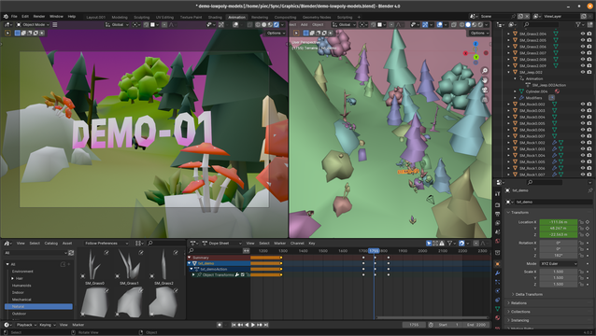
Task: Select the Outdoor catalog entry
Action: 19,314
